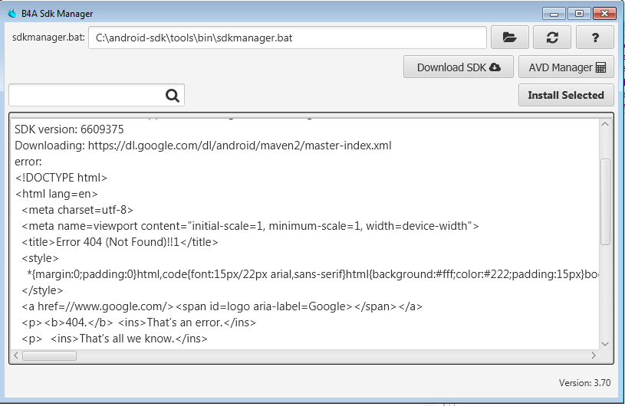Click the log's vertical scrollbar down arrow

(605, 343)
